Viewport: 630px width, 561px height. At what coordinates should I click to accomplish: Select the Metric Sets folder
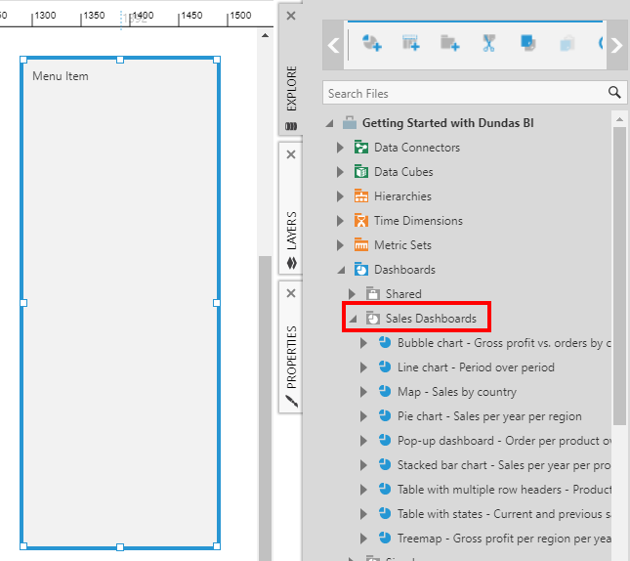401,245
